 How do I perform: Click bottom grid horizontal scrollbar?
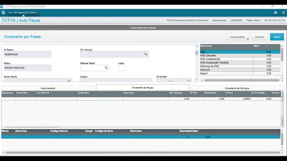(x=143, y=152)
